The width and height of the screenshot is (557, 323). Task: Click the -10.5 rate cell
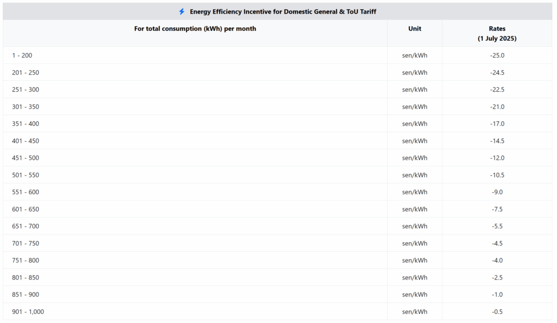pyautogui.click(x=497, y=175)
